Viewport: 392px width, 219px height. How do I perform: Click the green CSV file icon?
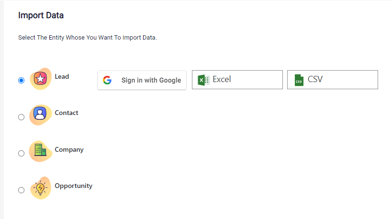tap(299, 80)
